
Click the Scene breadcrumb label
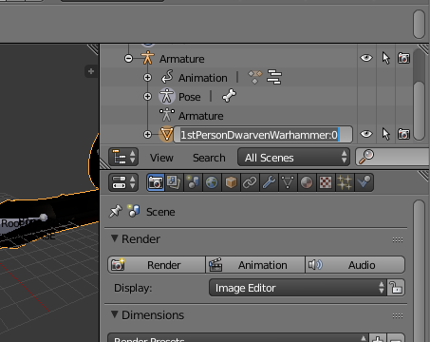click(x=160, y=212)
